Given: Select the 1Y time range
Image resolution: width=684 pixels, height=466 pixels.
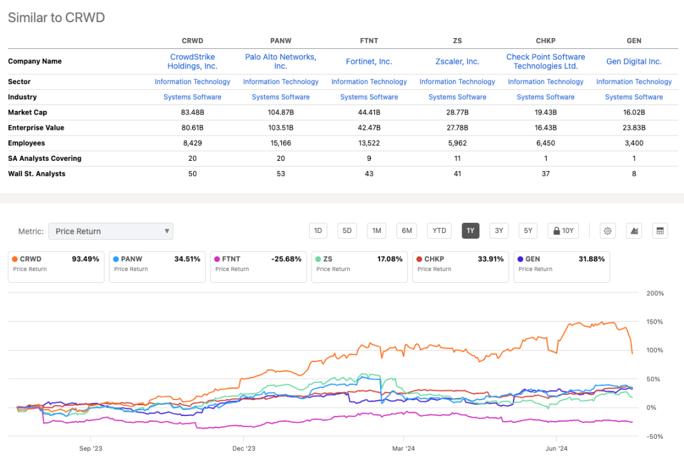Looking at the screenshot, I should [470, 230].
